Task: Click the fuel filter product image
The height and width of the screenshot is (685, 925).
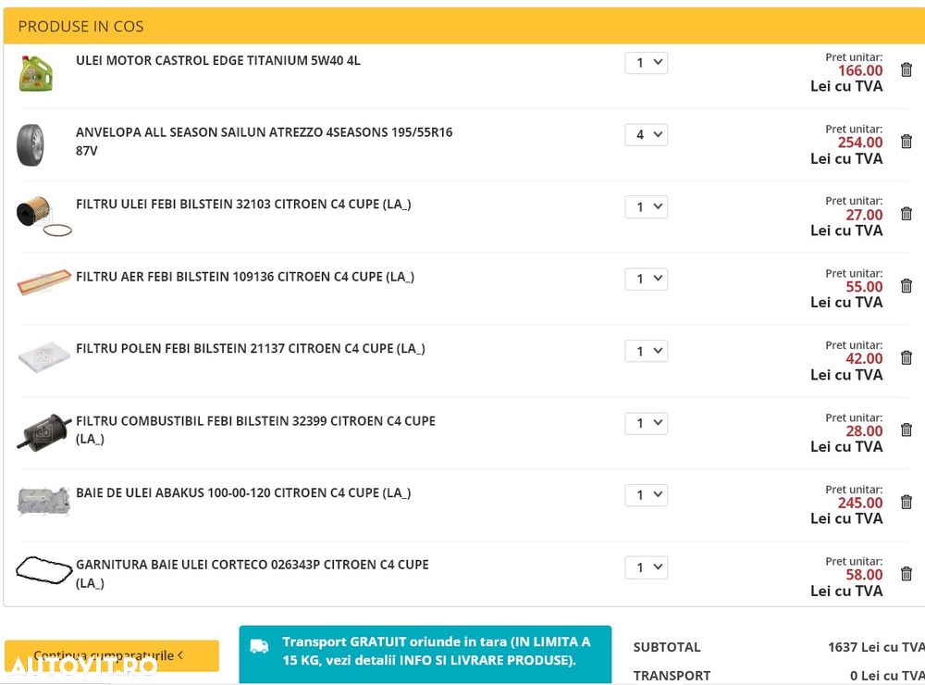Action: point(44,432)
